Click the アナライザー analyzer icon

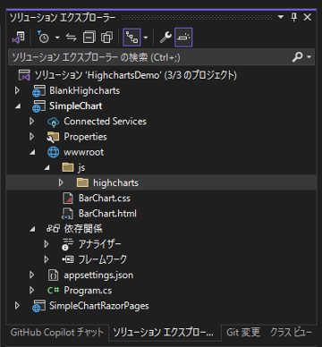(x=68, y=244)
